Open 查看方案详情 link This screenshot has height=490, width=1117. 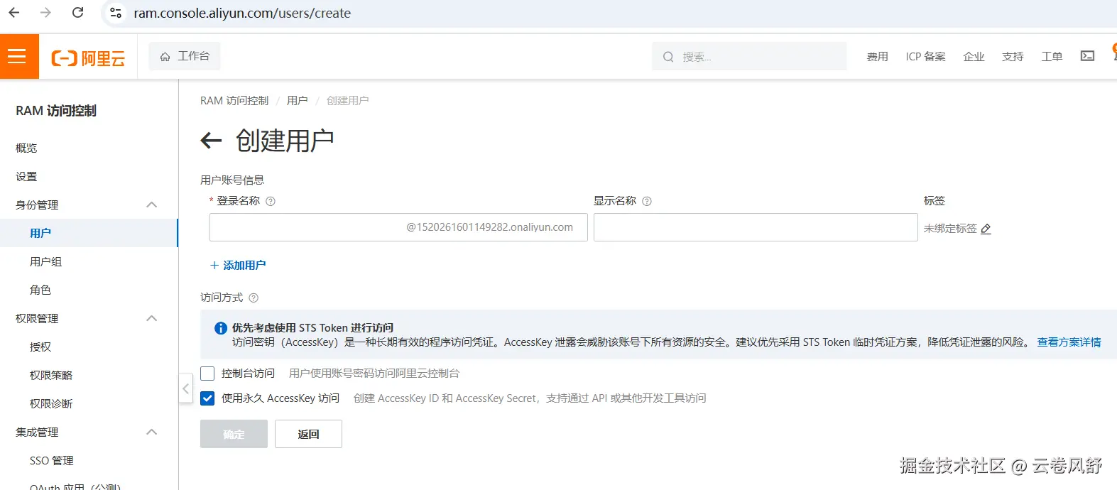pyautogui.click(x=1069, y=342)
